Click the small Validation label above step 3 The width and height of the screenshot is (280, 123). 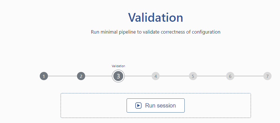coord(118,66)
